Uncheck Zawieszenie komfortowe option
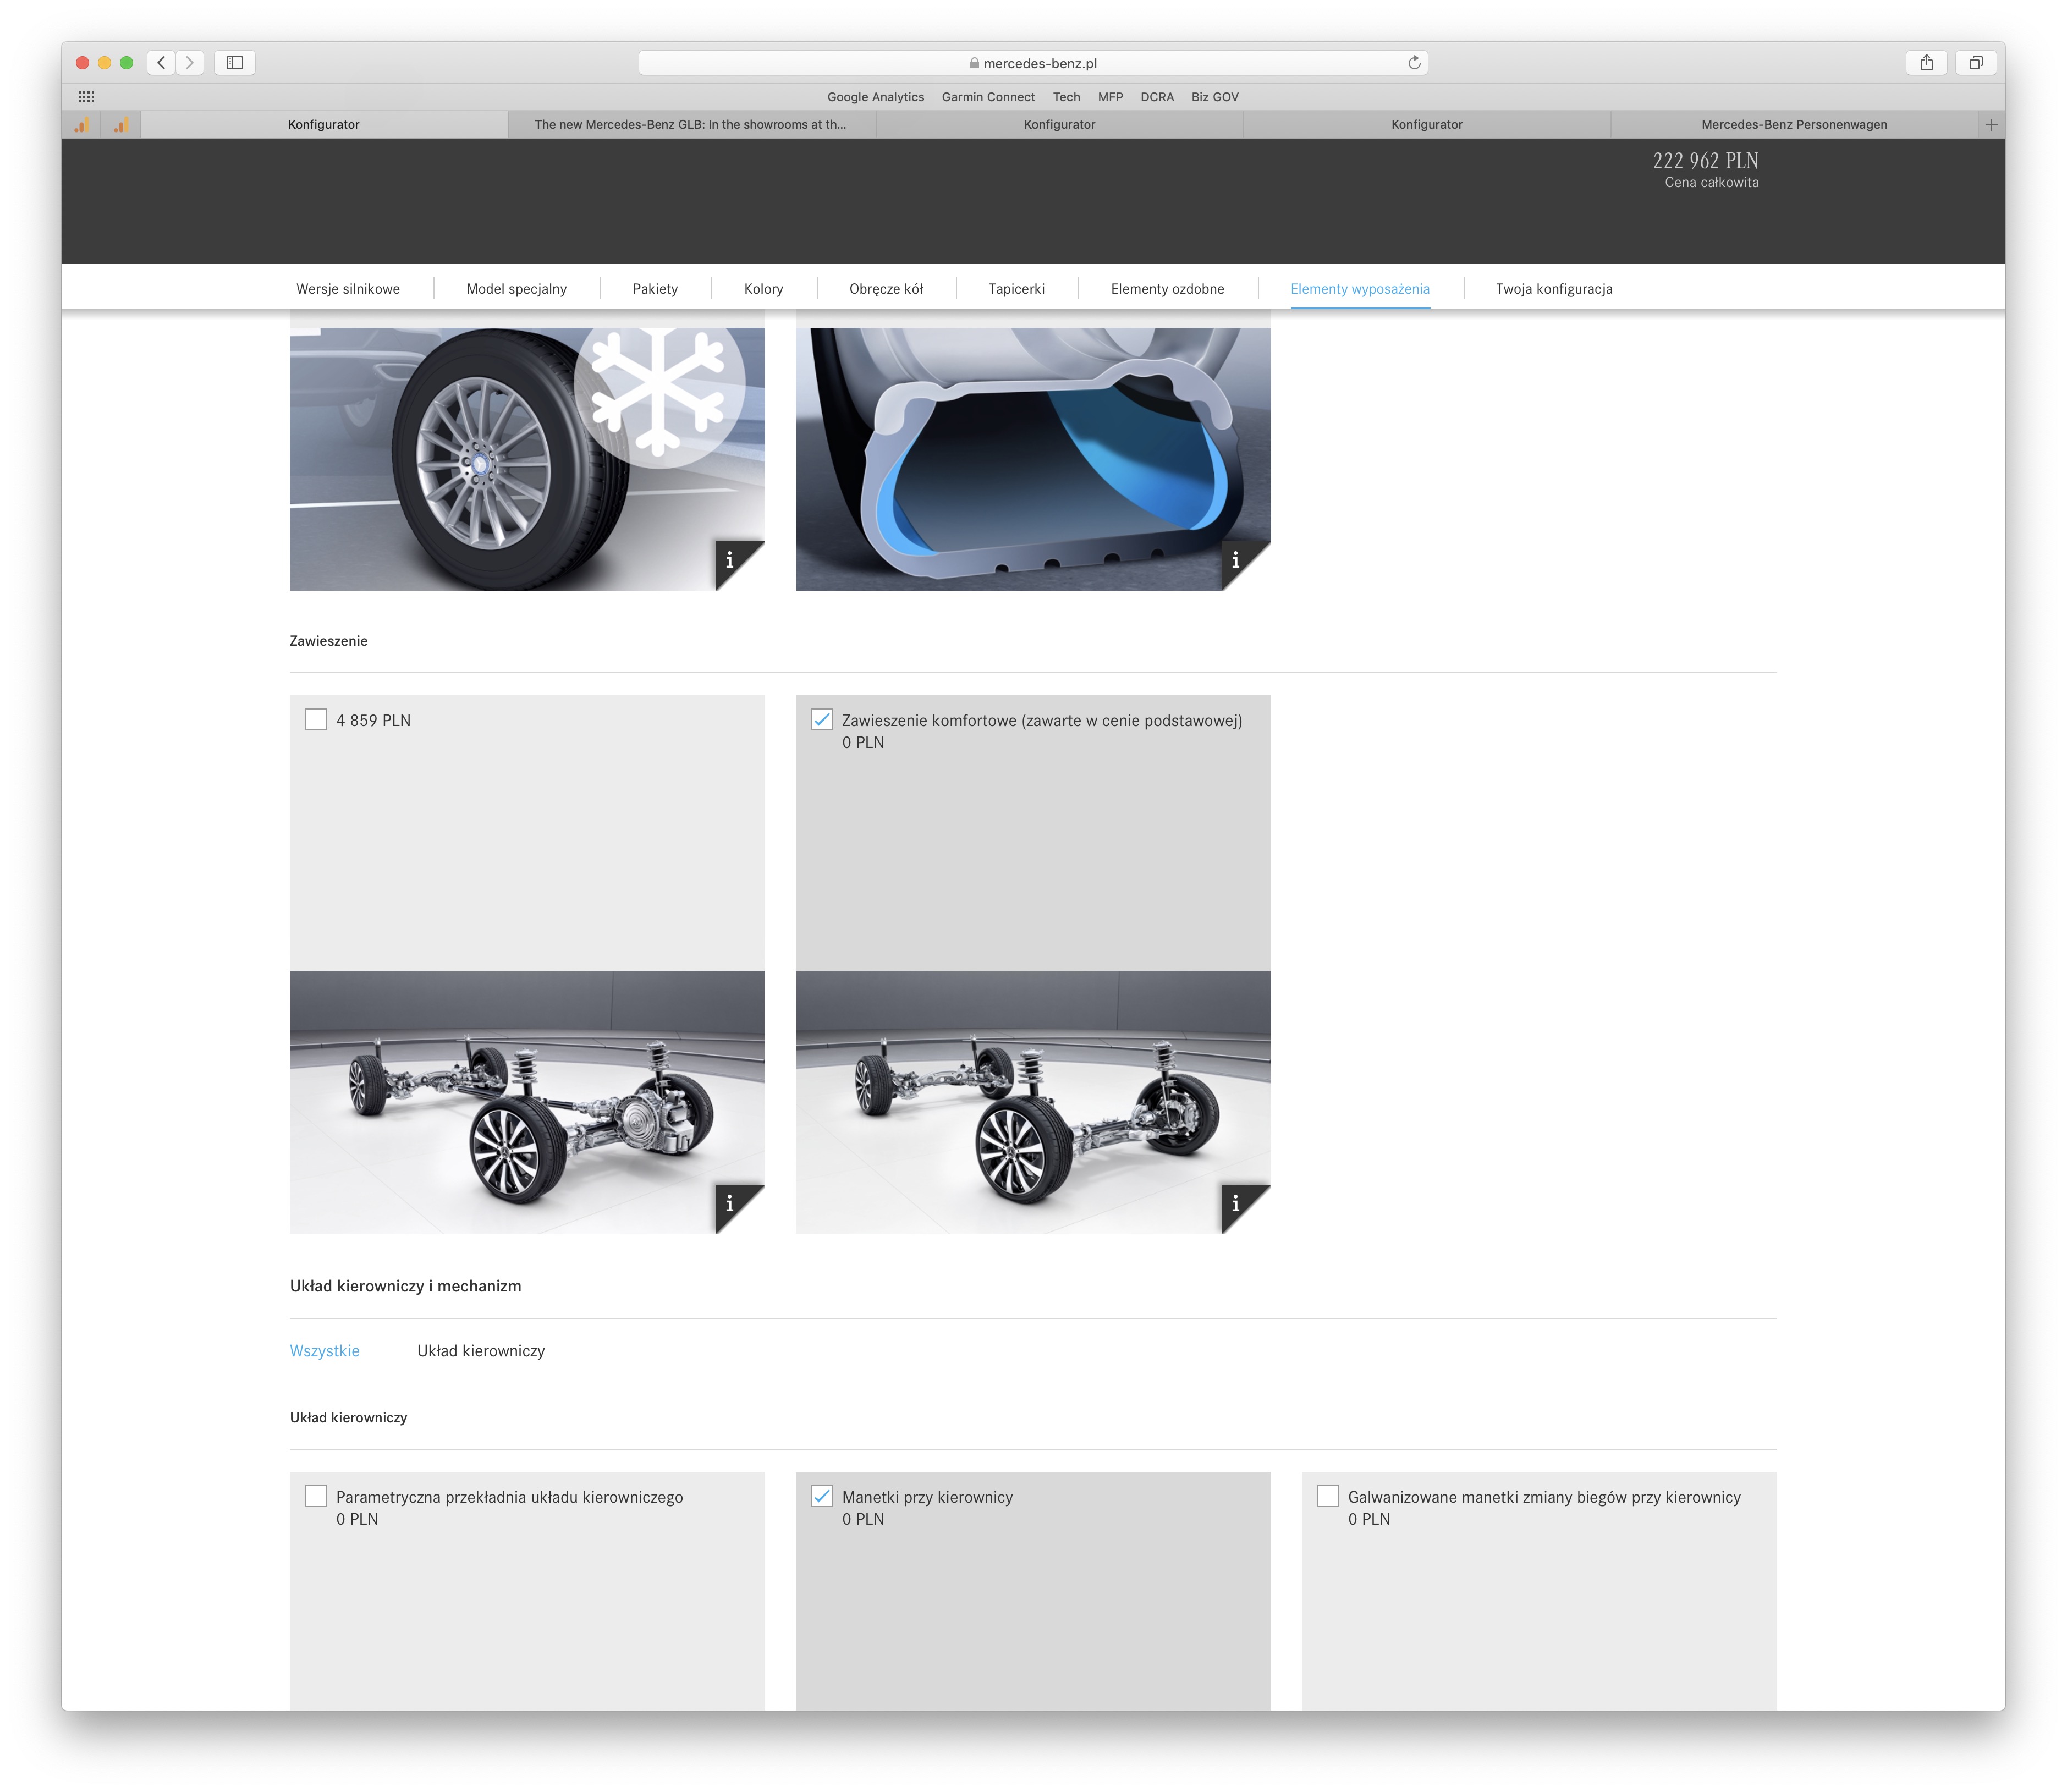 822,720
